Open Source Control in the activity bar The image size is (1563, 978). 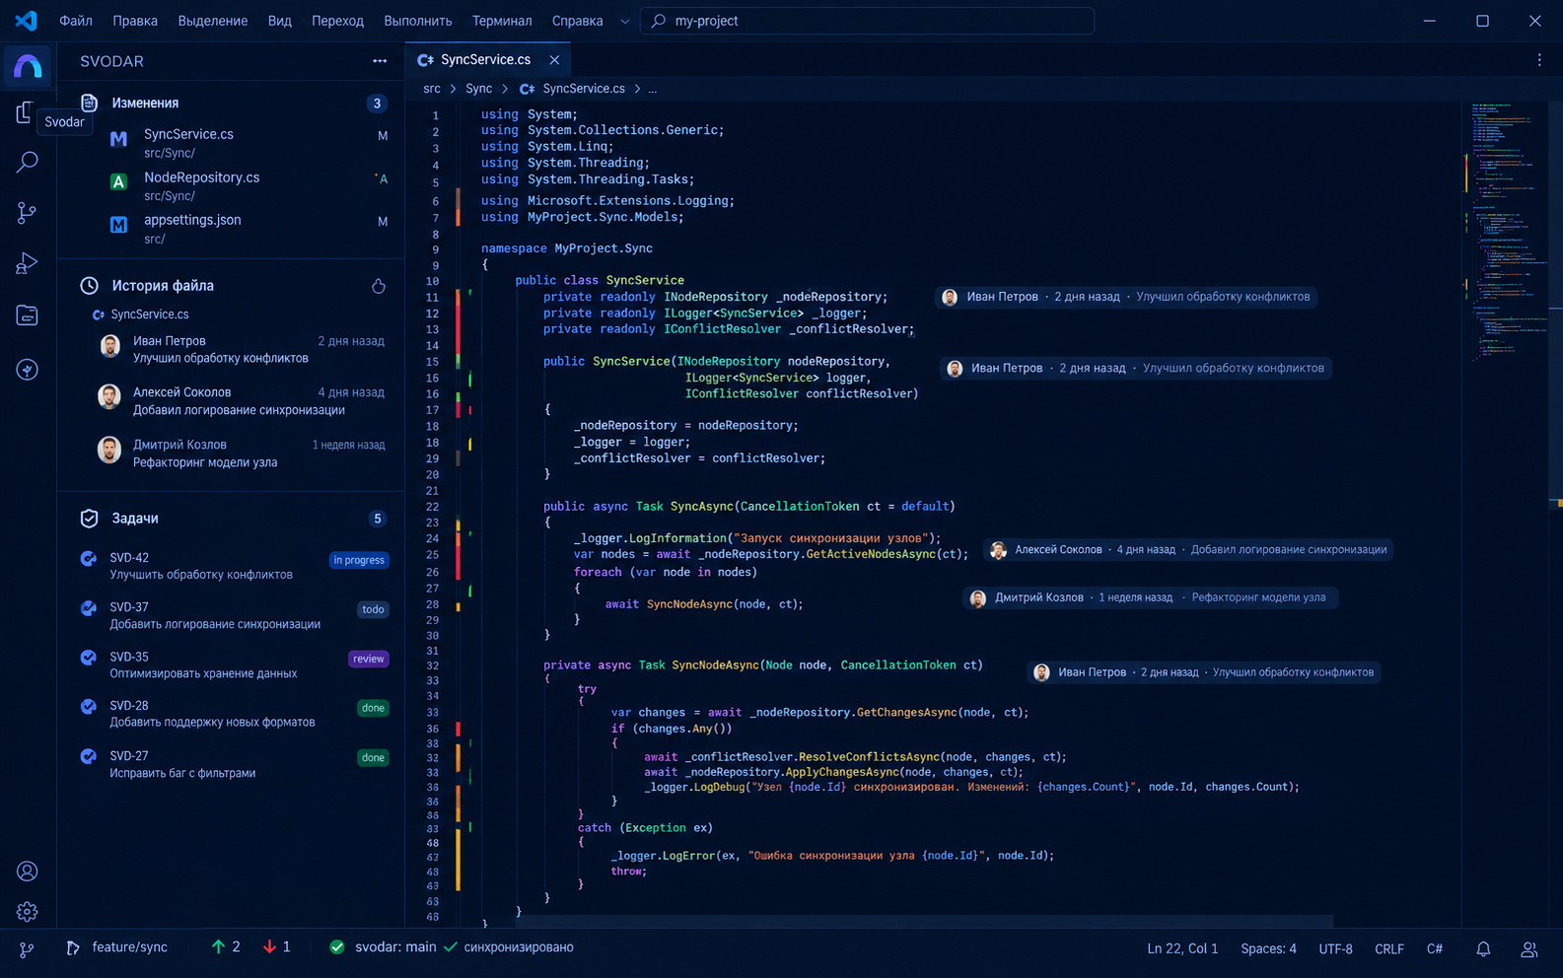click(x=28, y=213)
